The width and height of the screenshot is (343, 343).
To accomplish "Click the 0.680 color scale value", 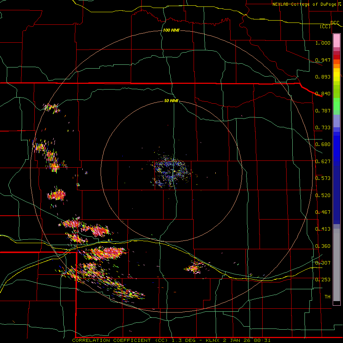I will pyautogui.click(x=323, y=144).
